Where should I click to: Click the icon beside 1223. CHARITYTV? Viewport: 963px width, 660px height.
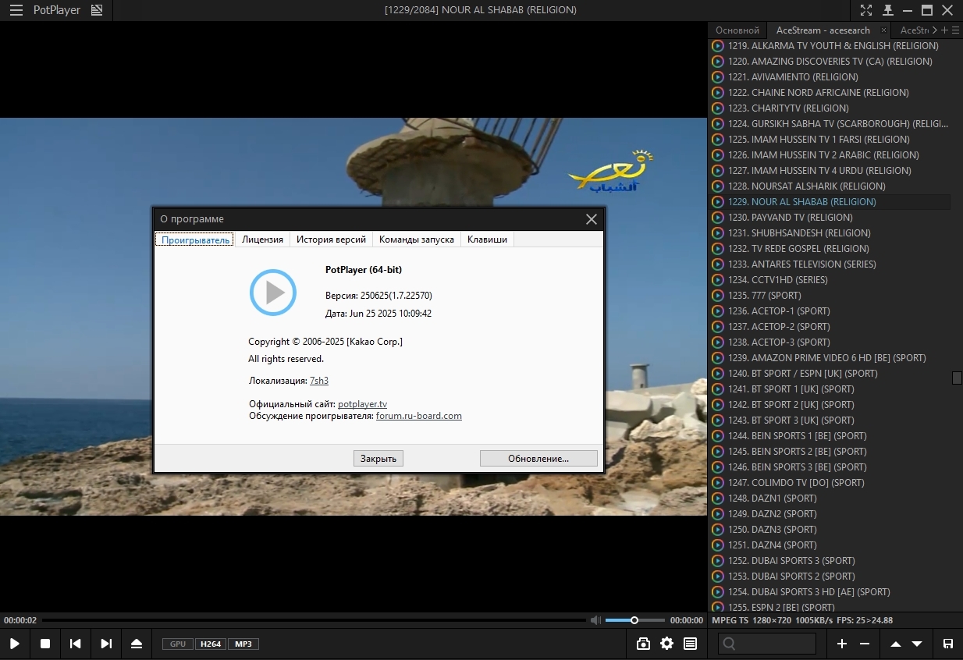click(718, 108)
